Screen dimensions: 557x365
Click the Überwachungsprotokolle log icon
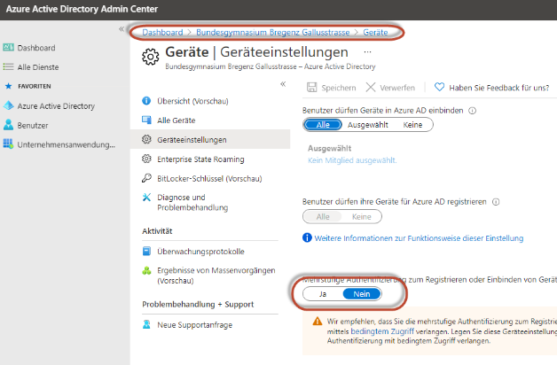point(146,251)
